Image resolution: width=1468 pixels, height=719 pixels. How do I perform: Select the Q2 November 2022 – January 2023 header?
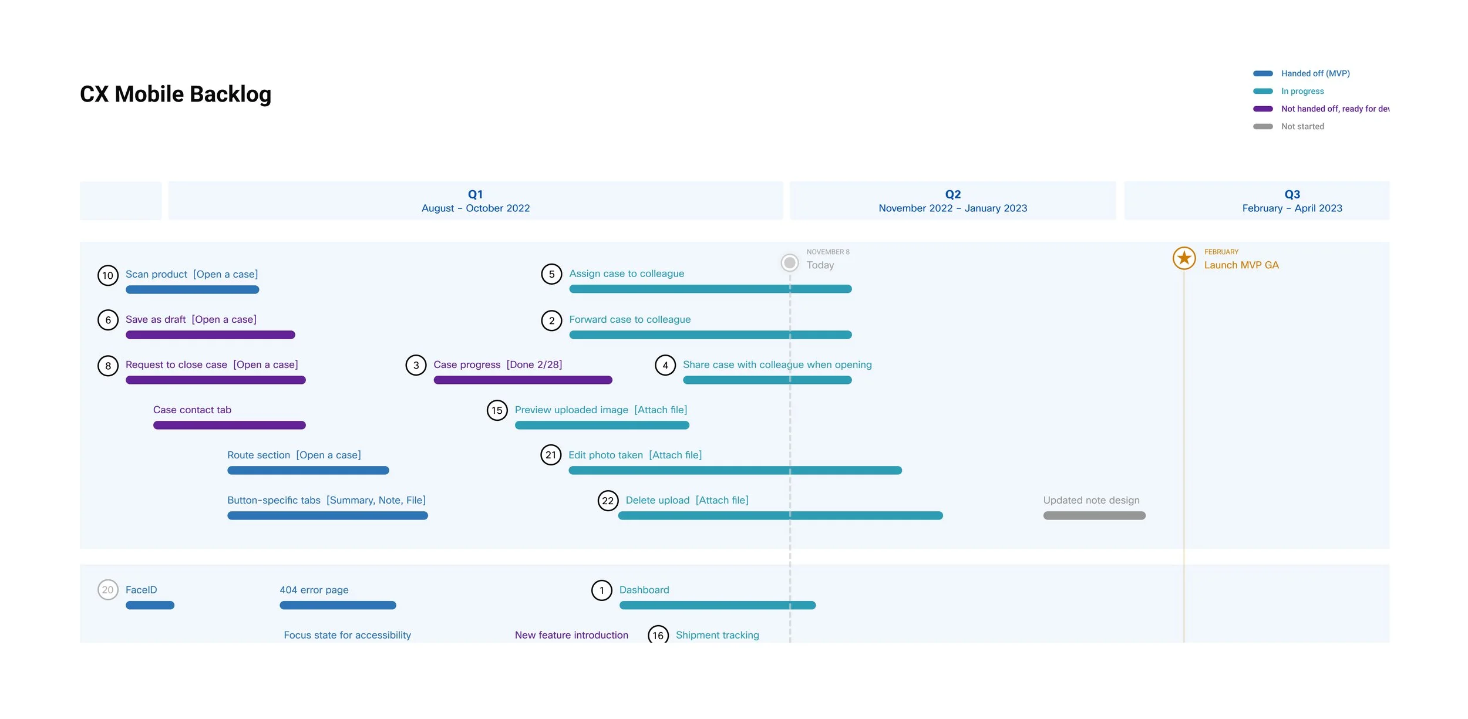click(952, 201)
